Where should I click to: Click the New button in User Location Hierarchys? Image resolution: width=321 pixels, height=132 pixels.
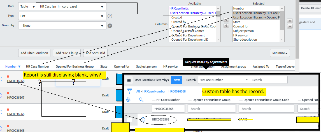click(x=176, y=80)
